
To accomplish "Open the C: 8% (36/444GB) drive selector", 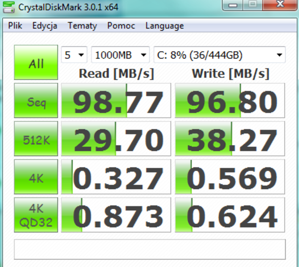I will [220, 55].
